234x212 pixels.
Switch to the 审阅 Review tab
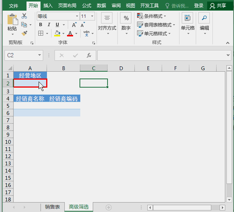click(116, 6)
